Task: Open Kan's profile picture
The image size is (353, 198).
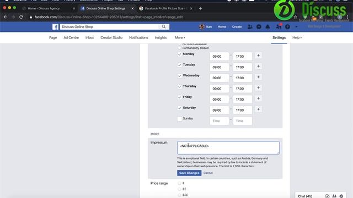Action: coord(202,27)
